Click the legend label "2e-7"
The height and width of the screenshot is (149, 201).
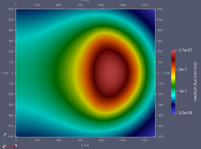click(183, 69)
